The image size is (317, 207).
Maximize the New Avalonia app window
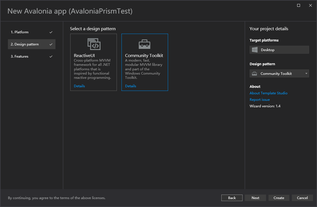click(x=299, y=5)
